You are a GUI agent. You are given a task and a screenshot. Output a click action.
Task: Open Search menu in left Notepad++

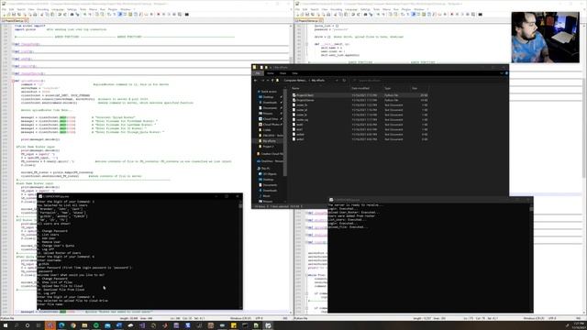click(x=21, y=9)
